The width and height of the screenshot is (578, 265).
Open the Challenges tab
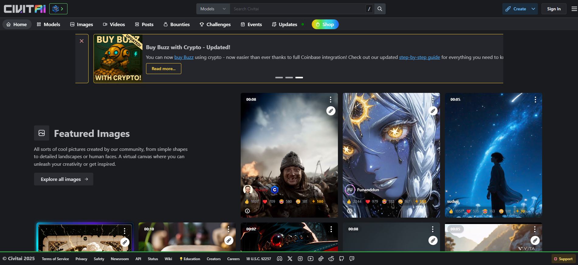point(215,24)
